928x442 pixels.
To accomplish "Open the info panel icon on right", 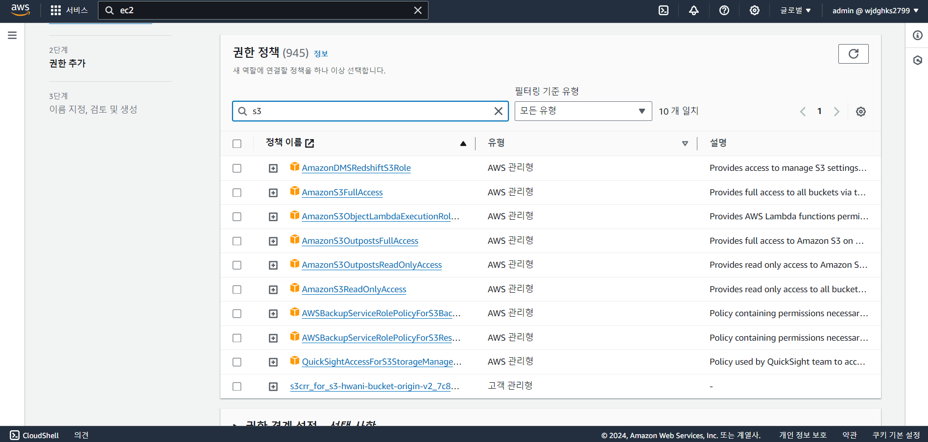I will point(918,35).
